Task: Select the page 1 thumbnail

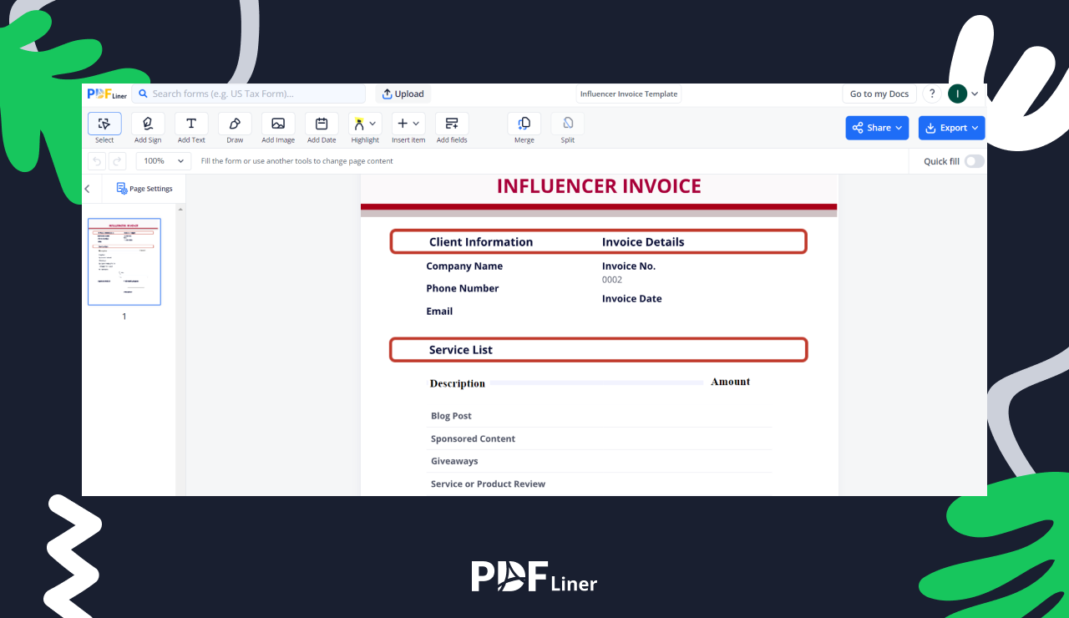Action: (x=124, y=262)
